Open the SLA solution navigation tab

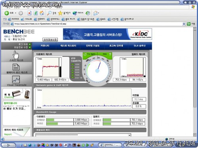[139, 46]
